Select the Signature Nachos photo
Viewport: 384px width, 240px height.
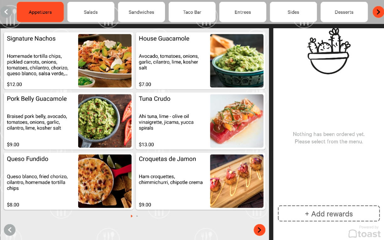click(x=105, y=61)
